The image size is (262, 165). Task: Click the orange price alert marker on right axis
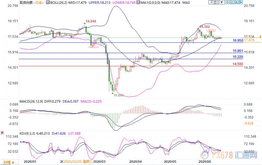(260, 37)
